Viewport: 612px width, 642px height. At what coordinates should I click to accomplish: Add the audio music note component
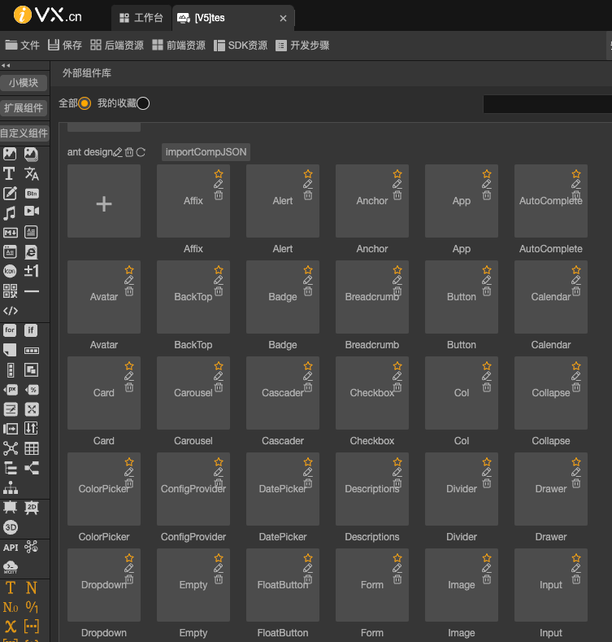[10, 212]
